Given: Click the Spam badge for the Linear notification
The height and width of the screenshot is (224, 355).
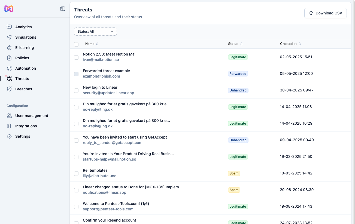Looking at the screenshot, I should click(x=234, y=190).
